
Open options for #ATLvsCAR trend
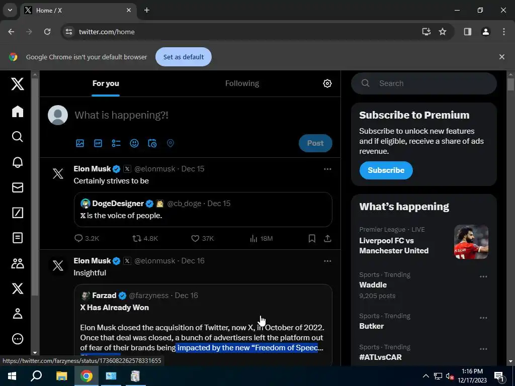tap(483, 349)
